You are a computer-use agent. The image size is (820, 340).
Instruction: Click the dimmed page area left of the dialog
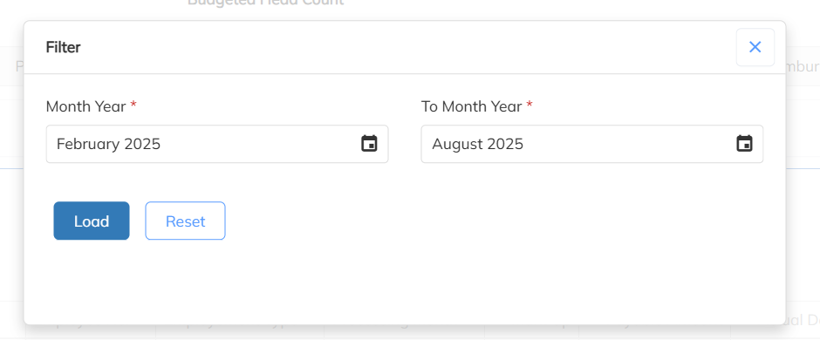point(11,209)
